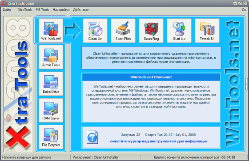The width and height of the screenshot is (249, 161).
Task: Launch the Tweak UI tool
Action: click(x=207, y=31)
